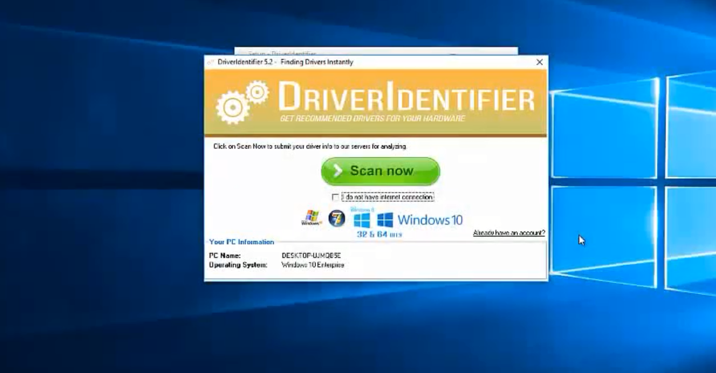Click the Windows XP logo icon
The image size is (716, 373).
pos(312,218)
